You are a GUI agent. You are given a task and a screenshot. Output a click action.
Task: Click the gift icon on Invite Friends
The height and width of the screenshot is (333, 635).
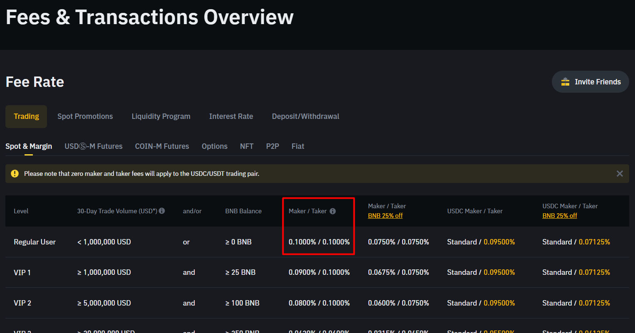565,82
